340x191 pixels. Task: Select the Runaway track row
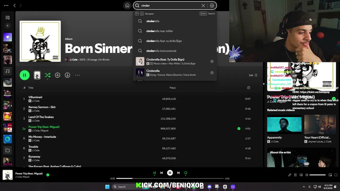click(x=139, y=158)
